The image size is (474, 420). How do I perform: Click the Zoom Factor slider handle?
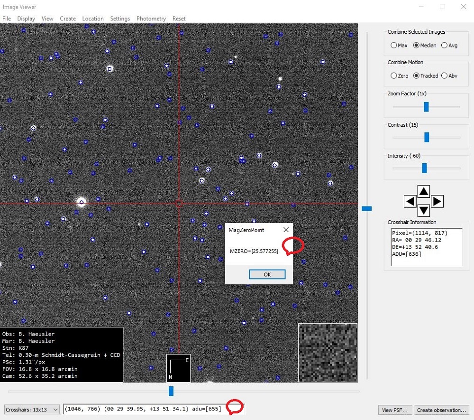(426, 106)
